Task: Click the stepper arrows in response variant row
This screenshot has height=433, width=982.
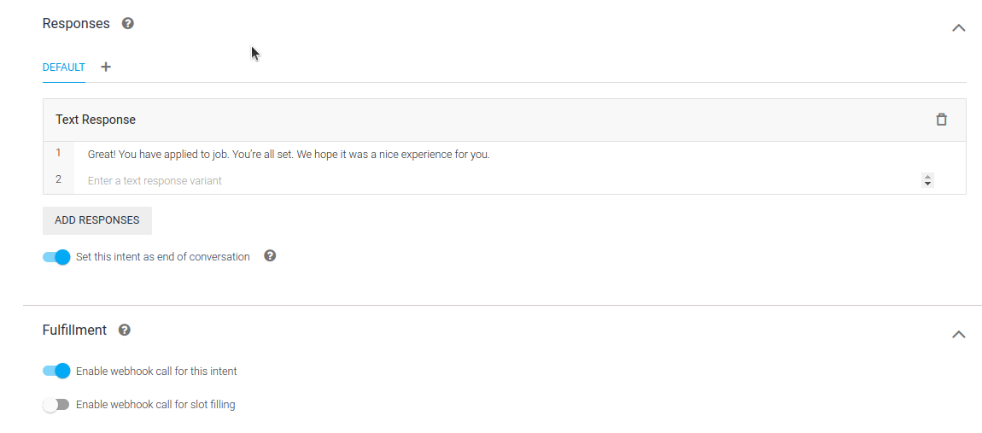Action: pos(927,180)
